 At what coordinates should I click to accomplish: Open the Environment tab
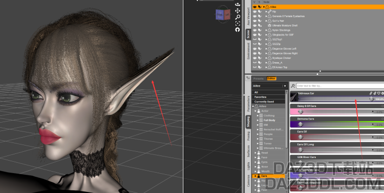click(249, 51)
